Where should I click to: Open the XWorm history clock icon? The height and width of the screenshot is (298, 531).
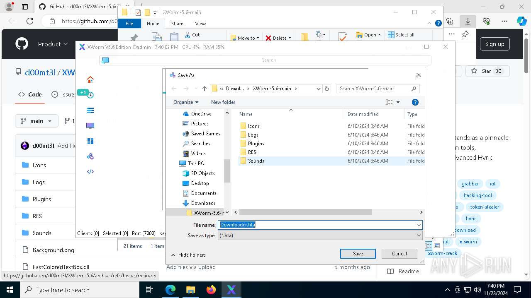click(90, 95)
